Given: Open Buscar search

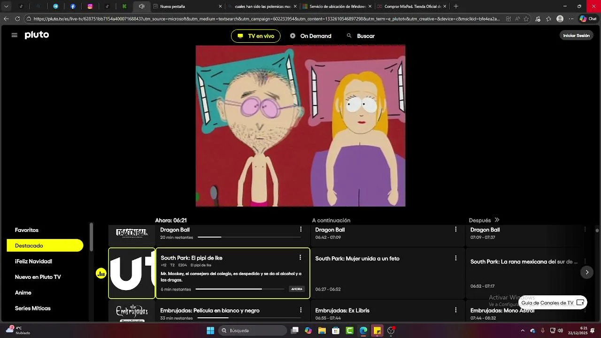Looking at the screenshot, I should point(361,36).
